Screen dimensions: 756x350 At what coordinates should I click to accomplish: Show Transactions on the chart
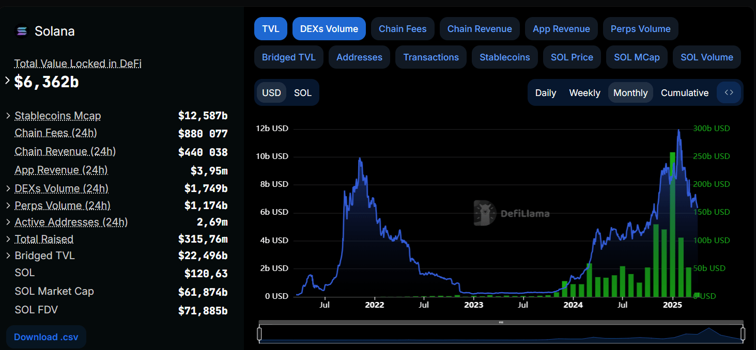click(x=431, y=57)
